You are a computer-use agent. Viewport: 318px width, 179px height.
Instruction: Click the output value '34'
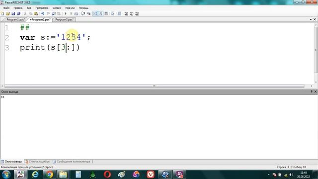(x=2, y=97)
